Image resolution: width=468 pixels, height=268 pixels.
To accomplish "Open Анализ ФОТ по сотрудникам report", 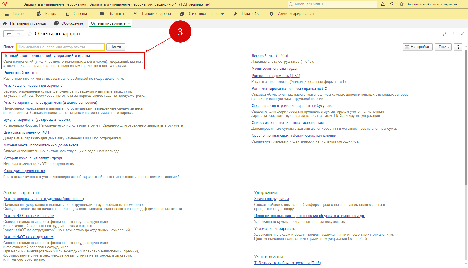I will click(x=28, y=237).
